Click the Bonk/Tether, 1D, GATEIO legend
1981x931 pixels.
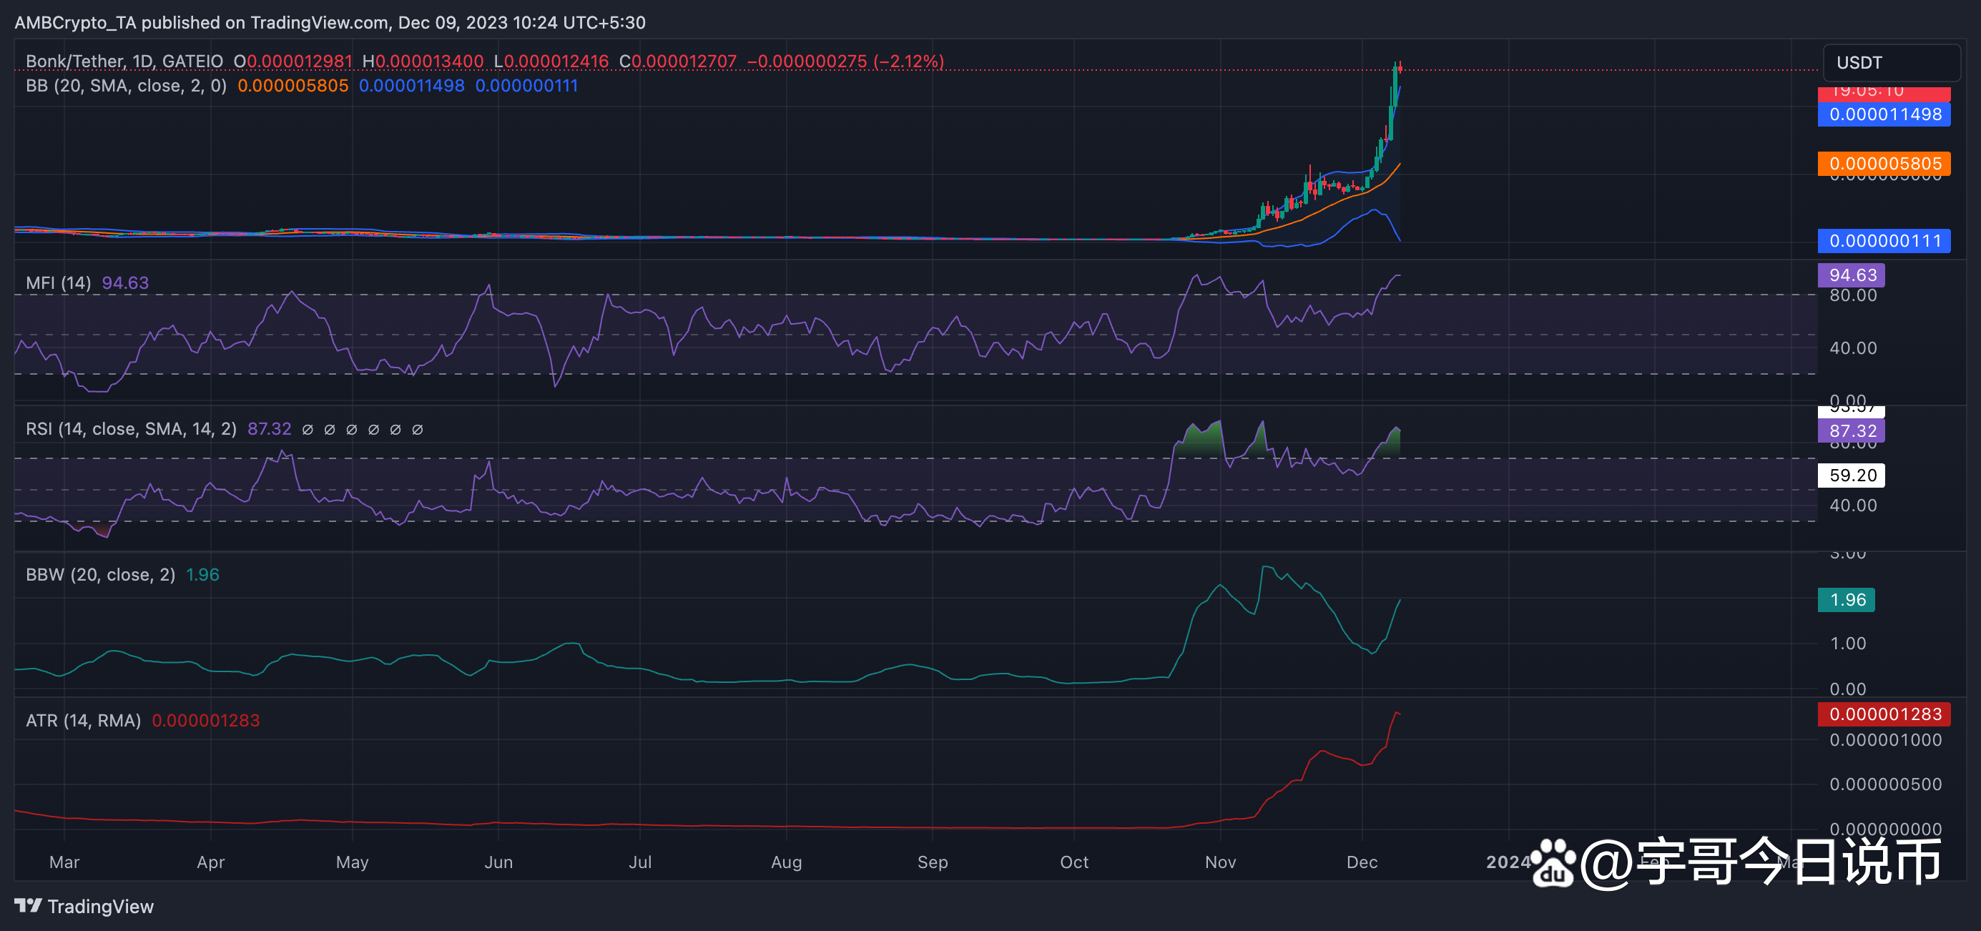pos(124,61)
